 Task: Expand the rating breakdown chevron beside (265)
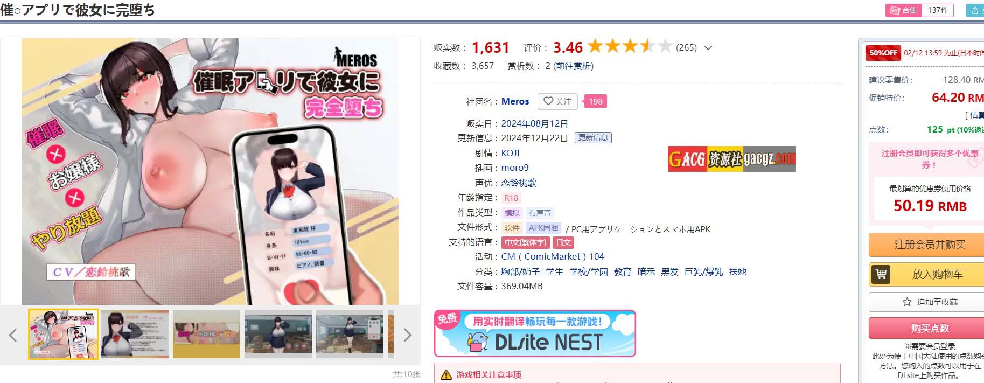[708, 48]
